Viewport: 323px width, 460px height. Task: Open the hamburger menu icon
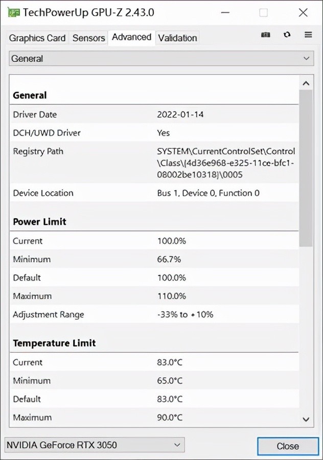click(307, 35)
